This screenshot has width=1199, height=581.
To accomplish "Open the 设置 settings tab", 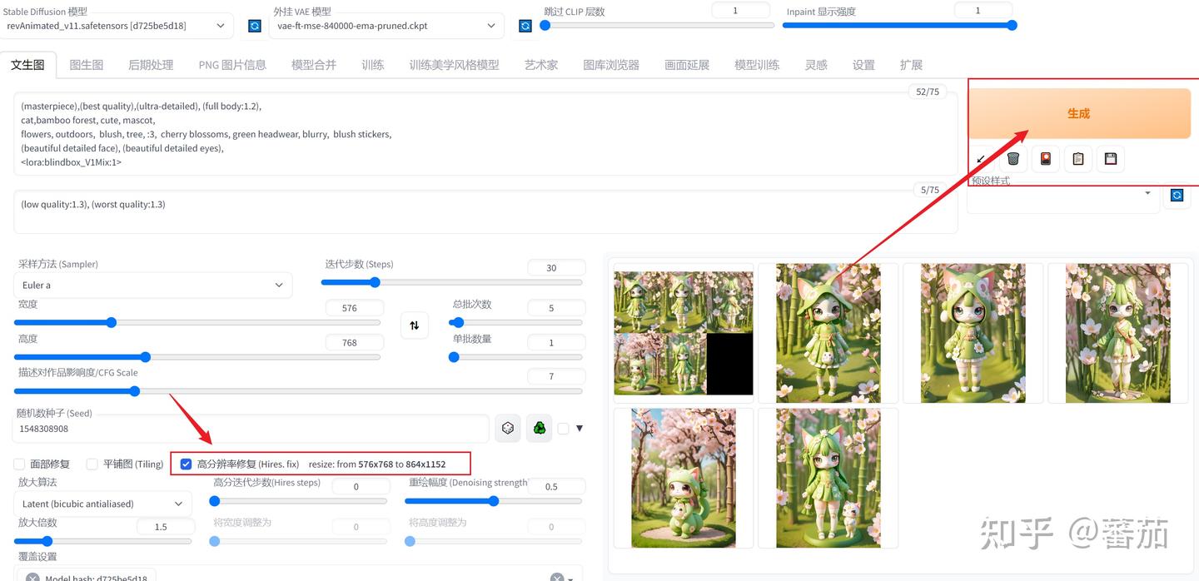I will (x=863, y=64).
